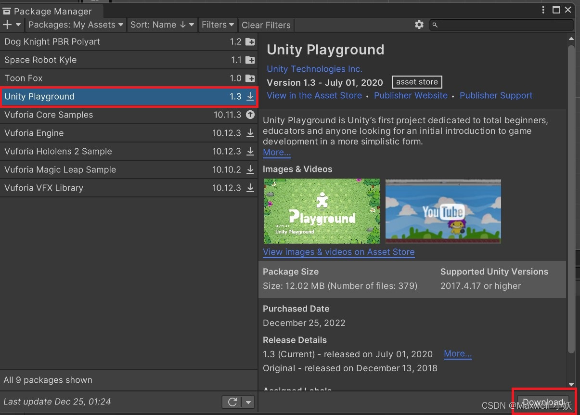Click the Download button
Viewport: 580px width, 415px height.
coord(543,402)
